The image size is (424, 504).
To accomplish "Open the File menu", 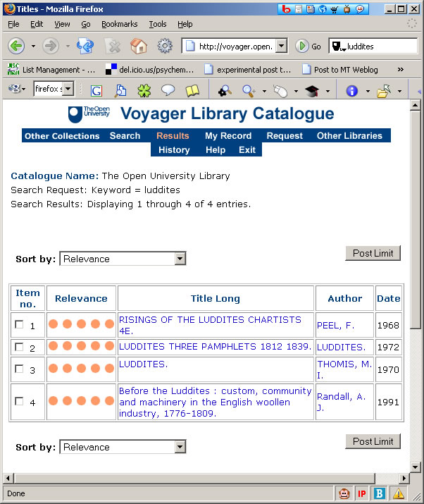I will pyautogui.click(x=13, y=24).
